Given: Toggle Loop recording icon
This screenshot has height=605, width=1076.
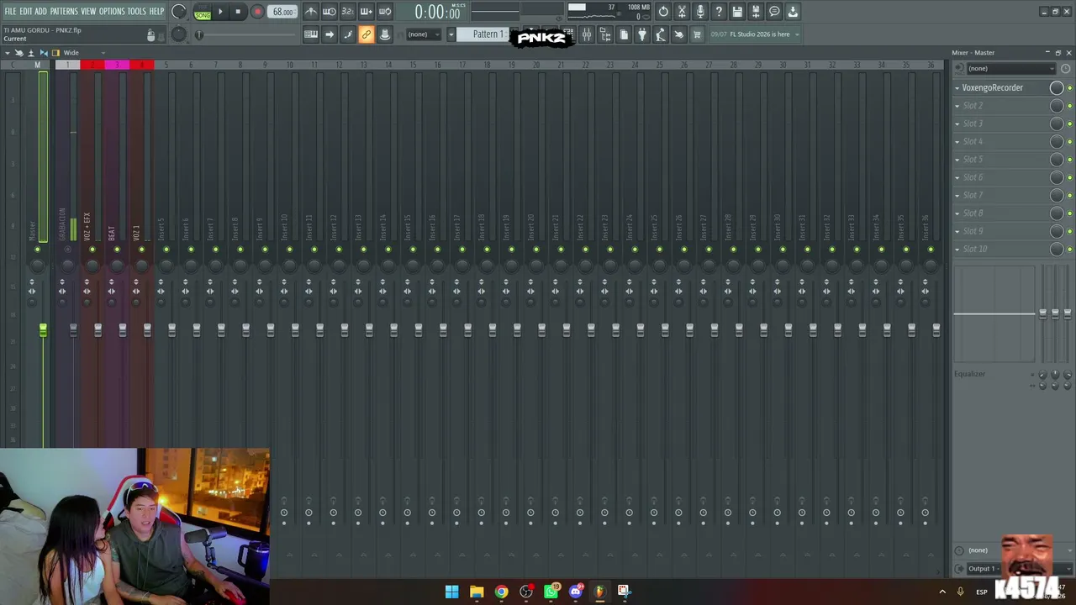Looking at the screenshot, I should pos(385,12).
